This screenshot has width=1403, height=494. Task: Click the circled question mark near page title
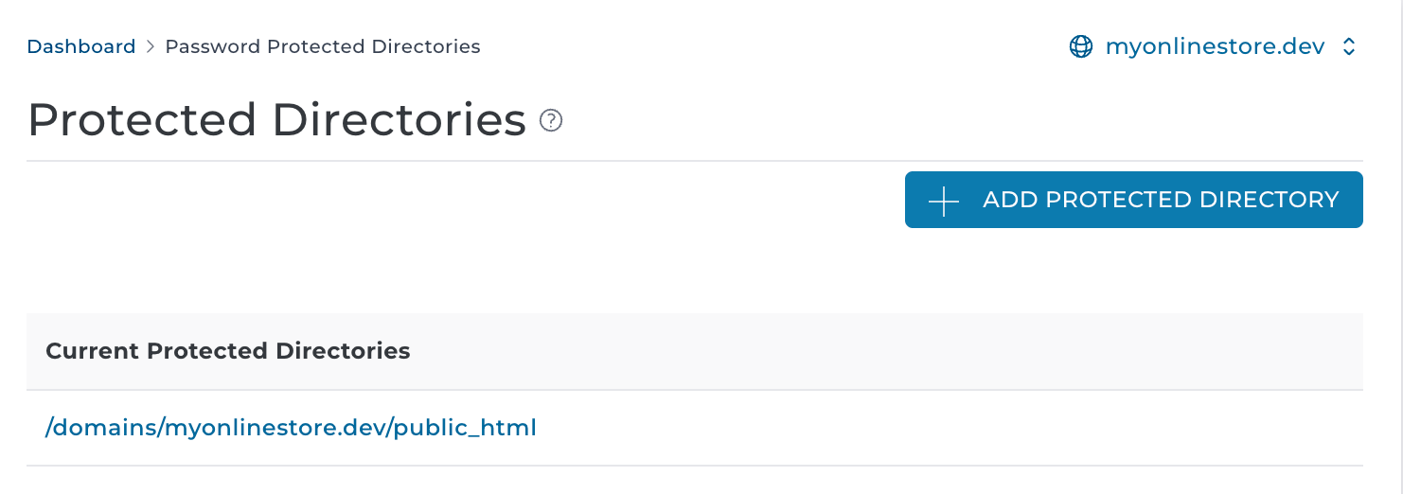coord(551,121)
